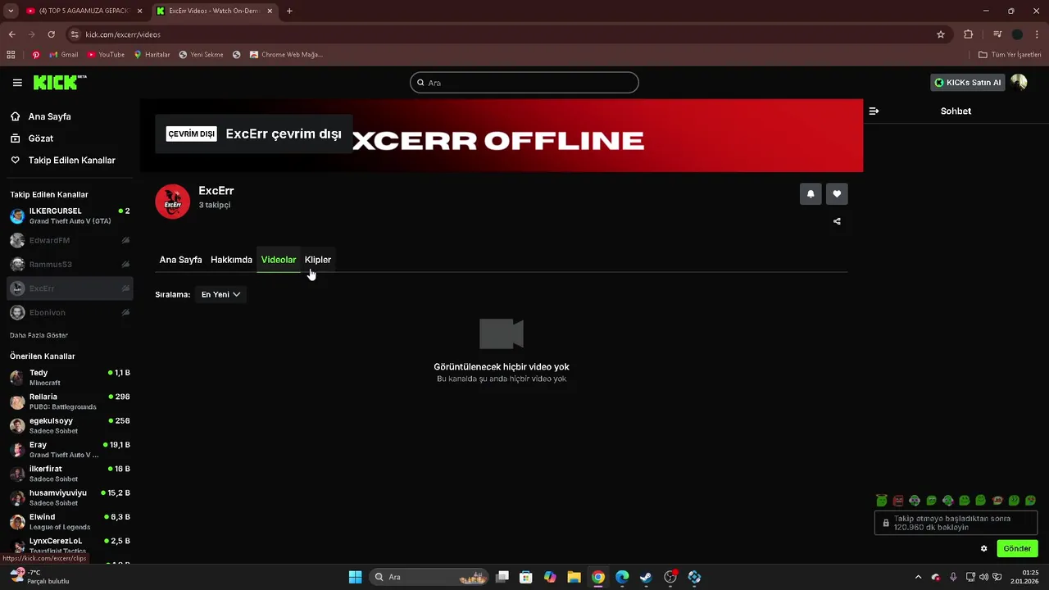Open recommended channel Tedy
Screen dimensions: 1049x590
coord(70,378)
